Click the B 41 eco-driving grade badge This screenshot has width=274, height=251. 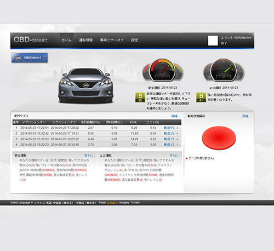(x=201, y=98)
